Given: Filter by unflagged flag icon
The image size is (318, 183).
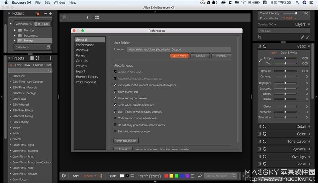Looking at the screenshot, I should tap(133, 176).
